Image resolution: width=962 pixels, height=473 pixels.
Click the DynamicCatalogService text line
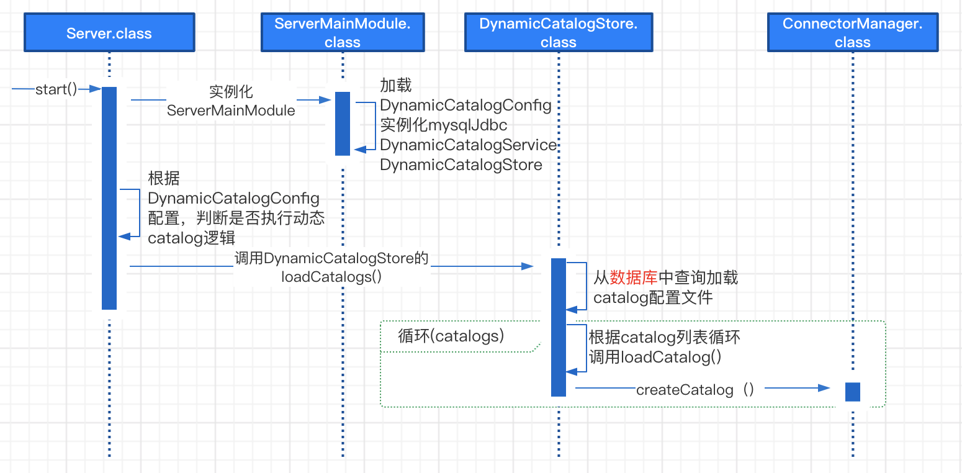click(469, 145)
